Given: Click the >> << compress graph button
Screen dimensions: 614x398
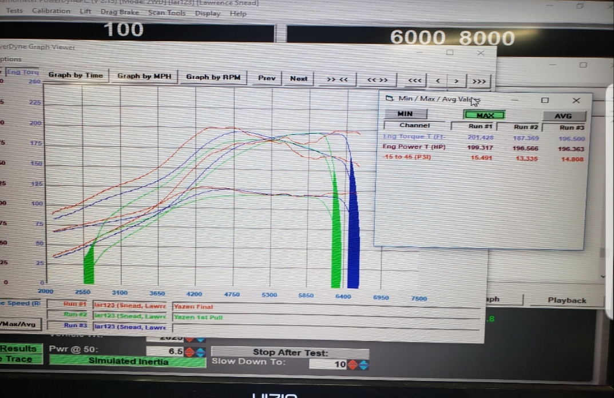Looking at the screenshot, I should pos(337,79).
